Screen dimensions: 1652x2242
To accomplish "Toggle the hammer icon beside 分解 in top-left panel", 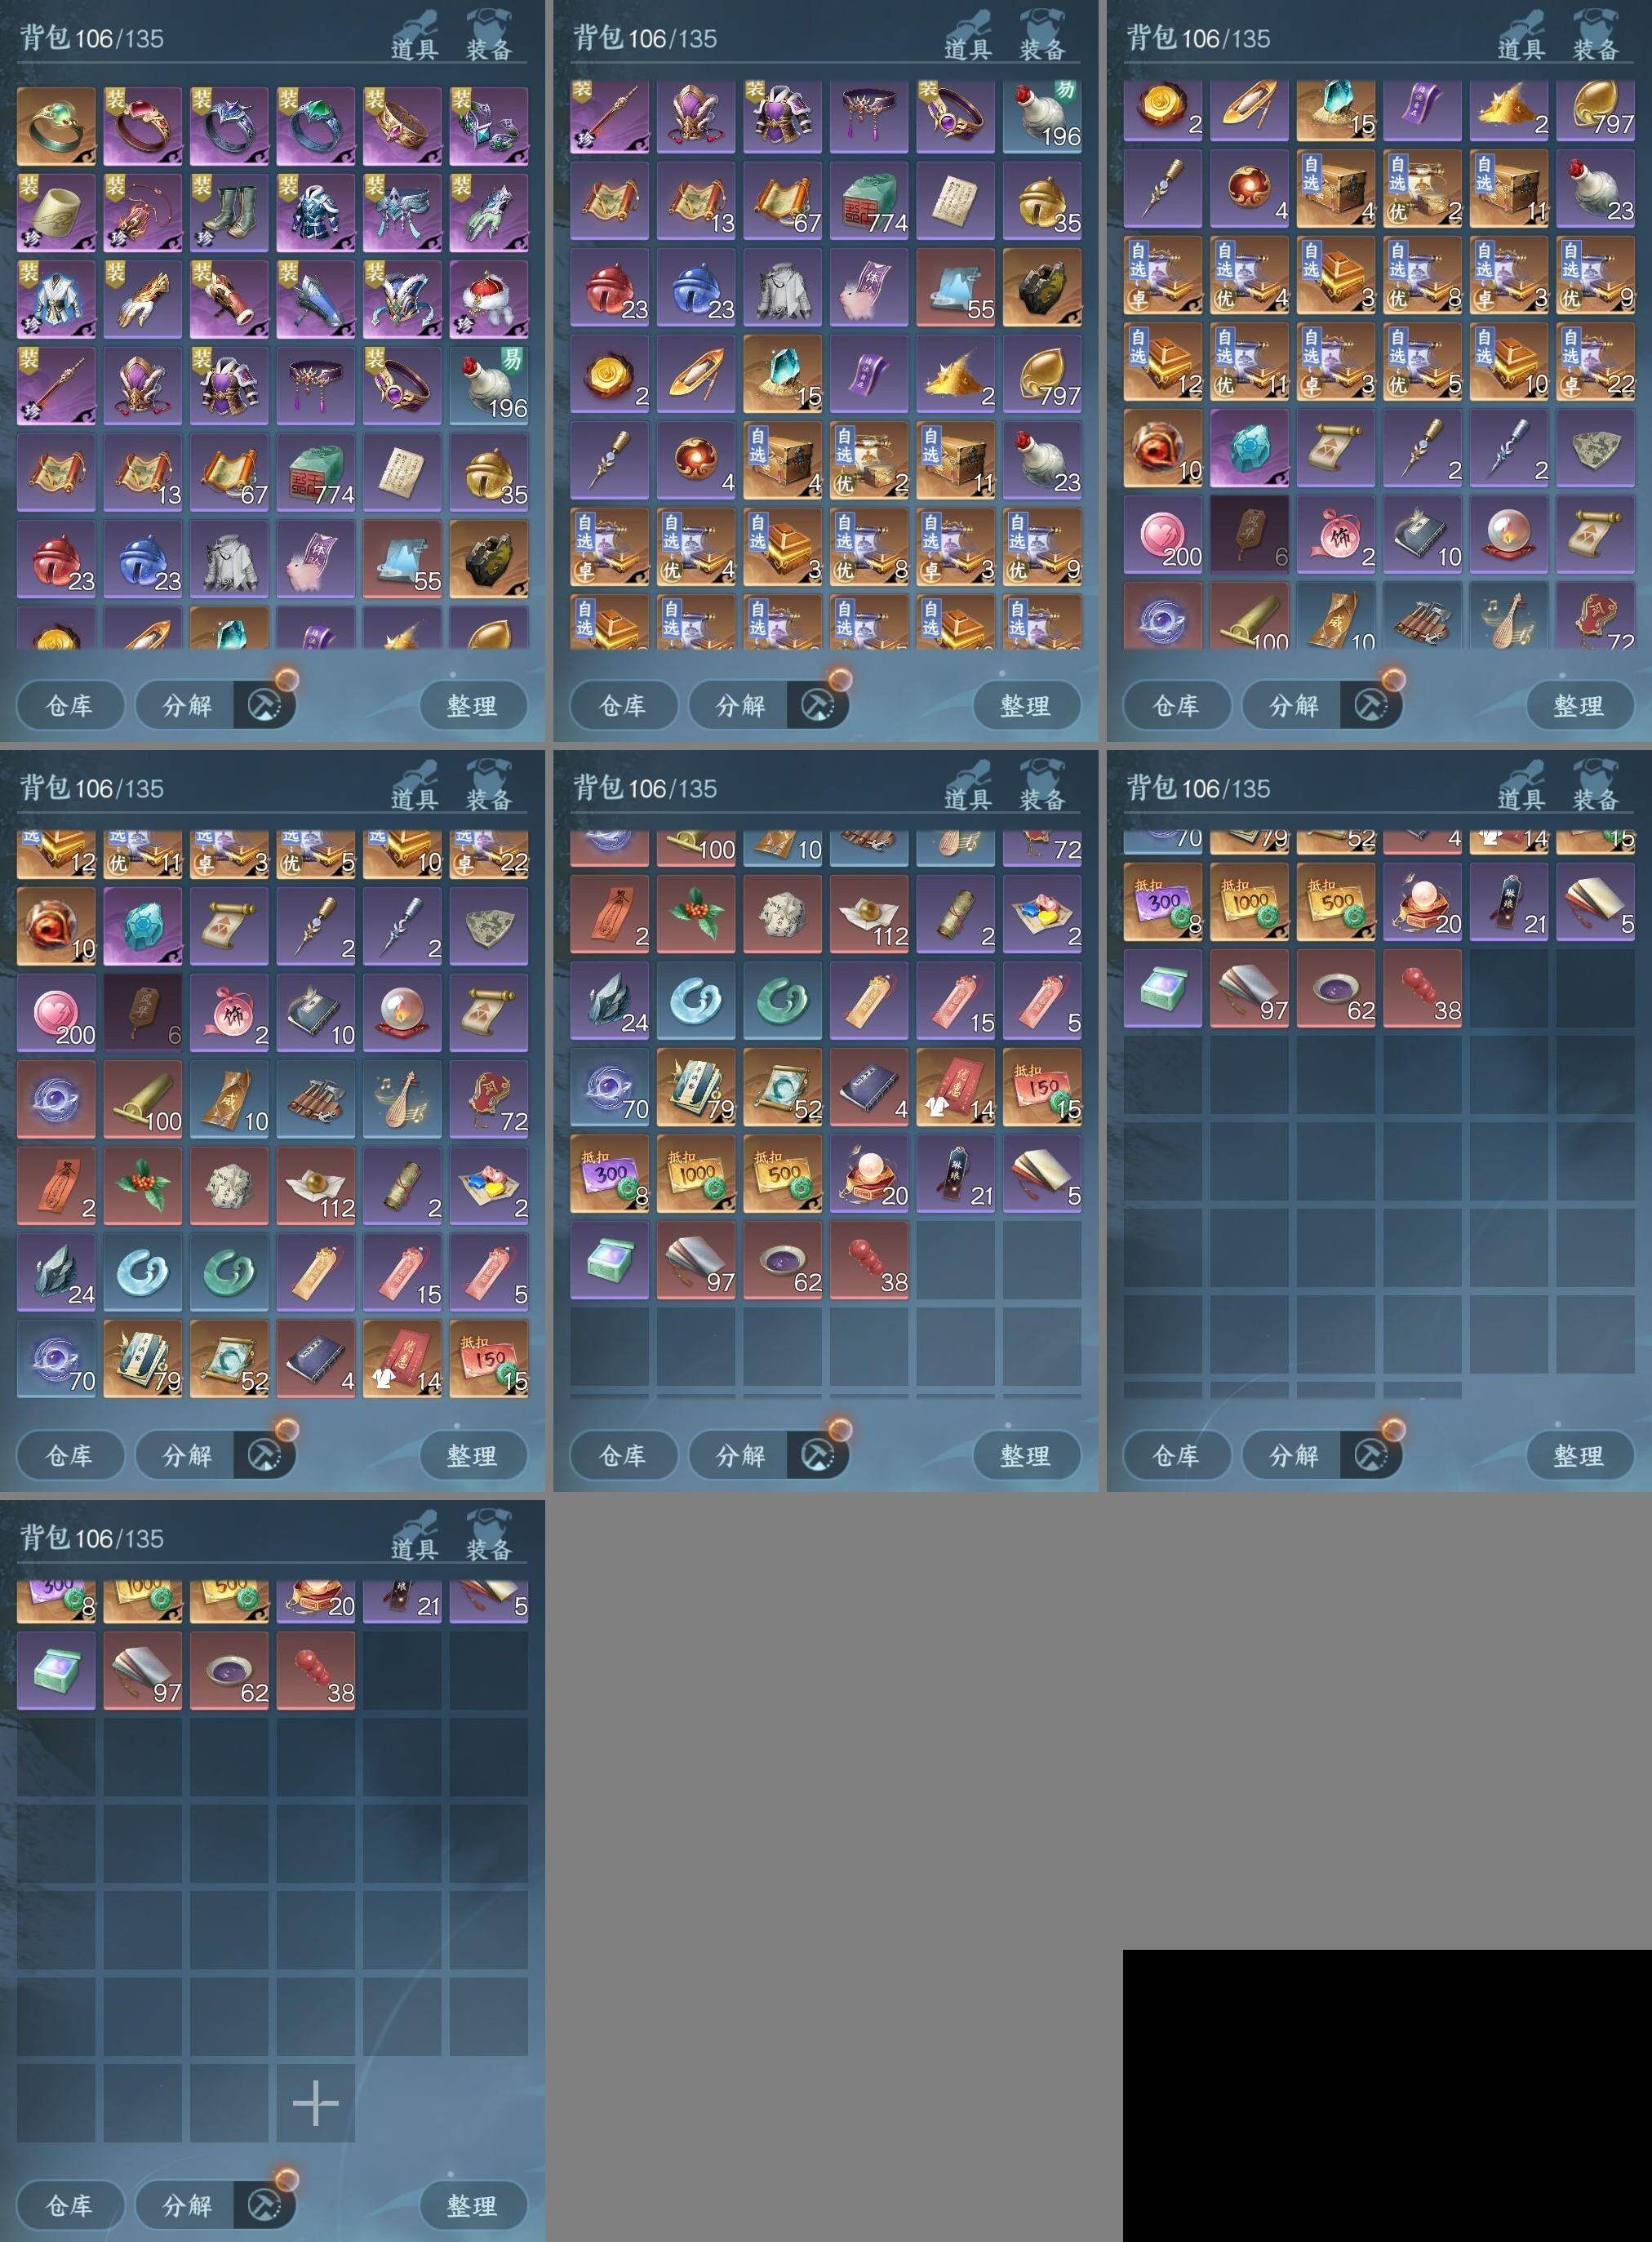I will click(265, 705).
